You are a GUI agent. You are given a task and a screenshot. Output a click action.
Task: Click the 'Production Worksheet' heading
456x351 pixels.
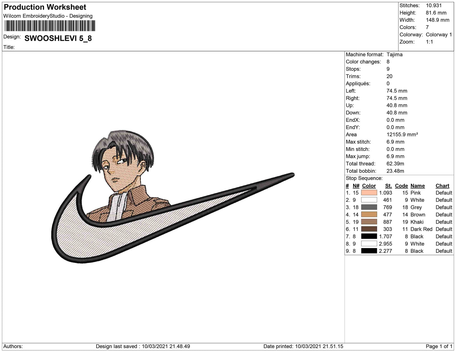pyautogui.click(x=45, y=7)
